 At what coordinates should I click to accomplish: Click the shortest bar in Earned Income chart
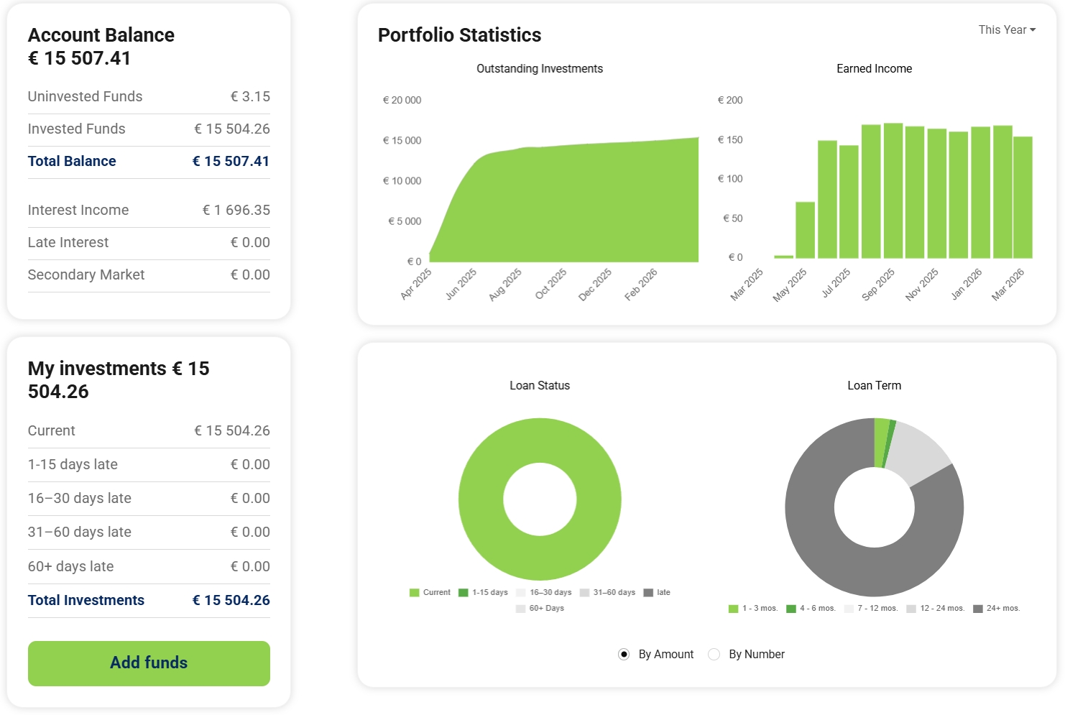point(783,257)
